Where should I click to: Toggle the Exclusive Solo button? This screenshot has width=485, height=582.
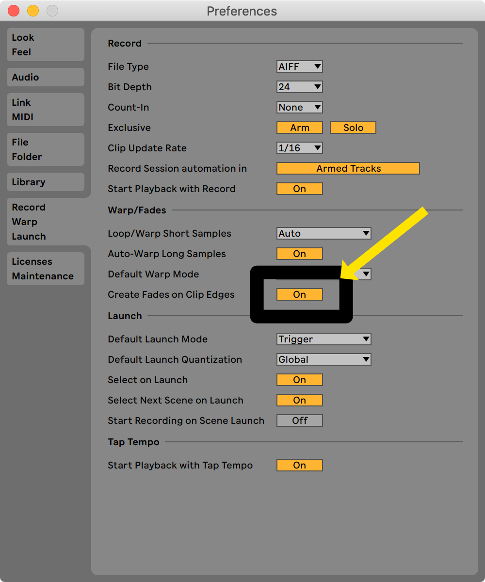point(353,128)
